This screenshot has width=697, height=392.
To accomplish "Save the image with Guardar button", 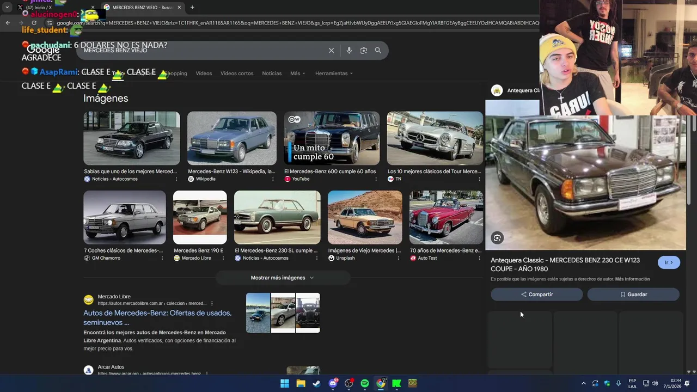I will coord(633,295).
